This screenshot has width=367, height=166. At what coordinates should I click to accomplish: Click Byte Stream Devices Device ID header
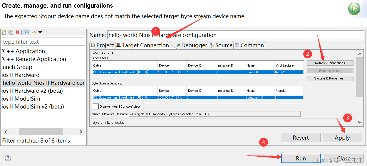201,91
